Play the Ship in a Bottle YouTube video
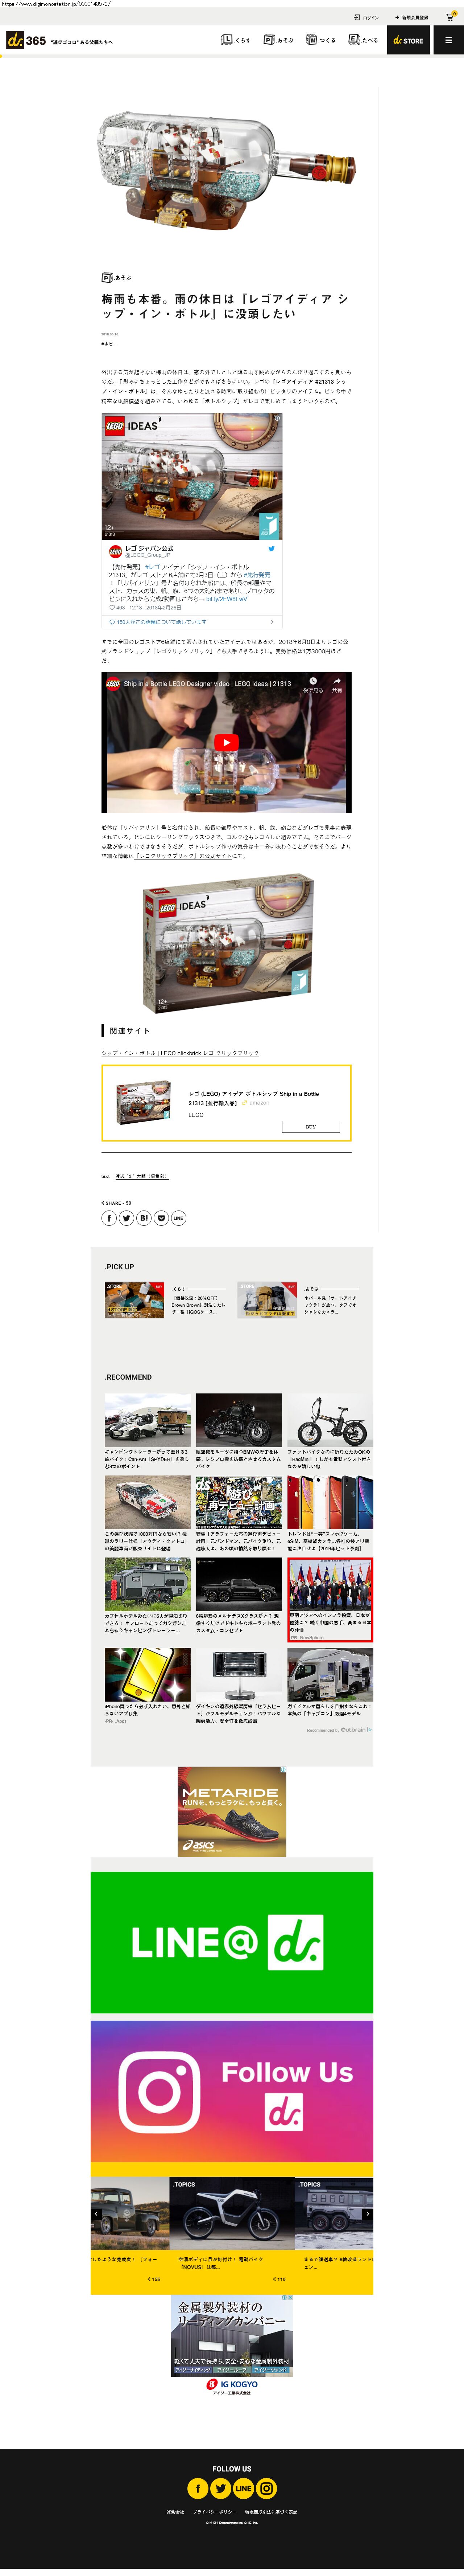This screenshot has height=2576, width=464. (227, 742)
